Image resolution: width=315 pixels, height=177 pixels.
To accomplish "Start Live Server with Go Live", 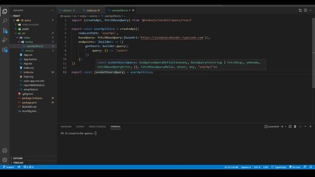I will pos(295,167).
